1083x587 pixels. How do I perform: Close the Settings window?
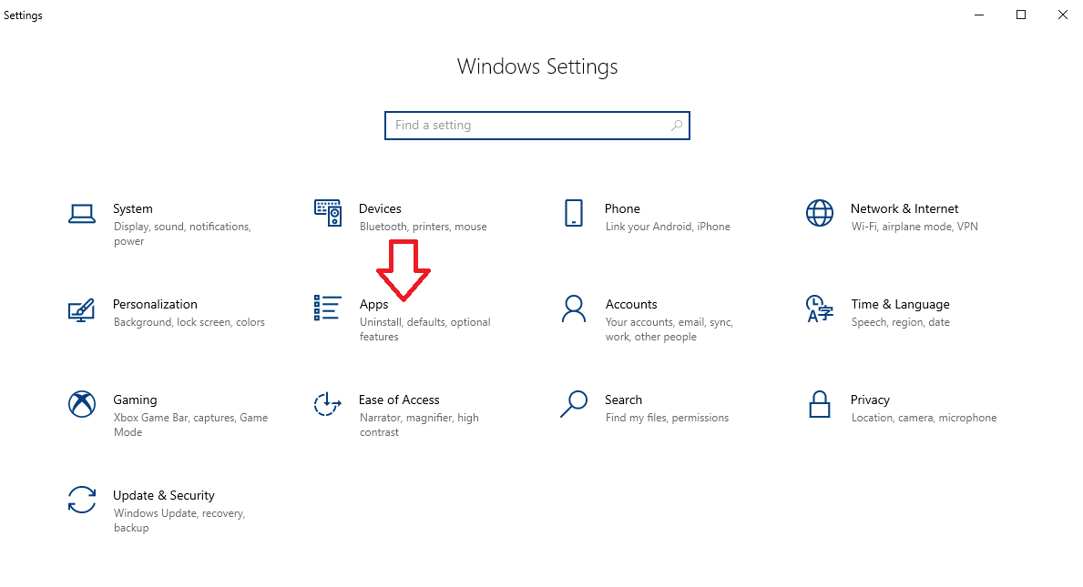(x=1062, y=15)
